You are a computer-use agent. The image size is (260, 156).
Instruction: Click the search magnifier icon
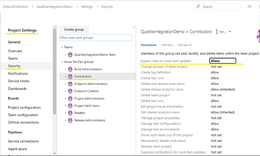[198, 7]
